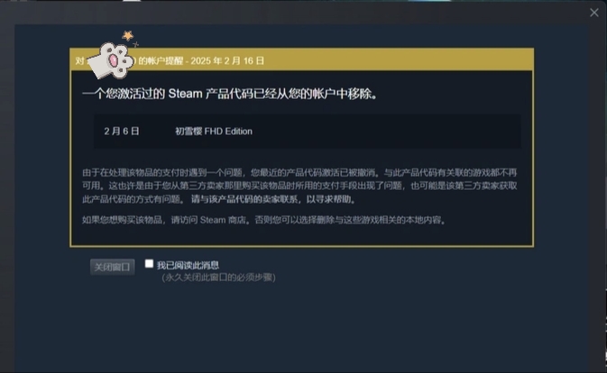
Task: Tick the 我已阅读此消息 checkbox
Action: [x=149, y=264]
